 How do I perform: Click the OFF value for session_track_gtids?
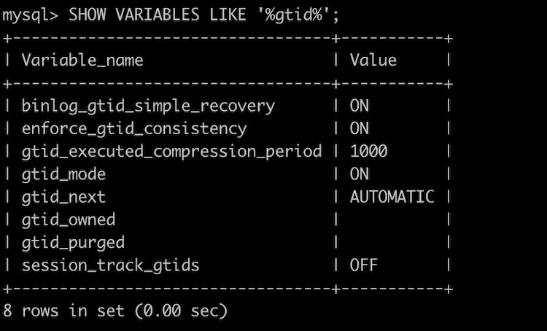coord(363,265)
